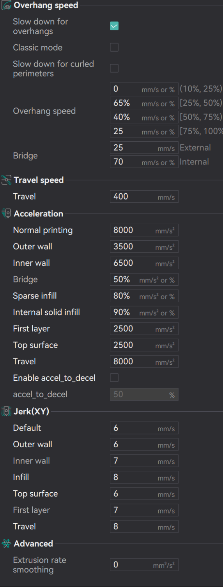The image size is (223, 587).
Task: Select the Infill jerk input field
Action: click(144, 477)
